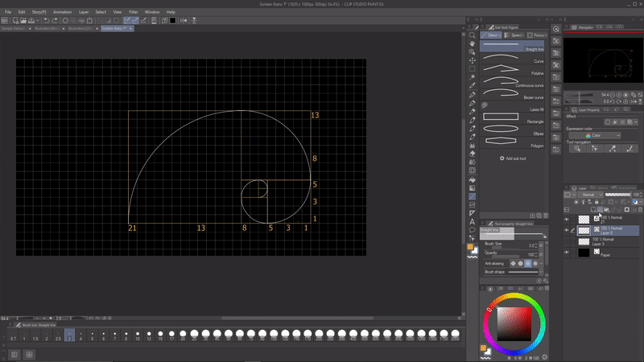Open the Filter menu
This screenshot has height=362, width=644.
coord(133,12)
